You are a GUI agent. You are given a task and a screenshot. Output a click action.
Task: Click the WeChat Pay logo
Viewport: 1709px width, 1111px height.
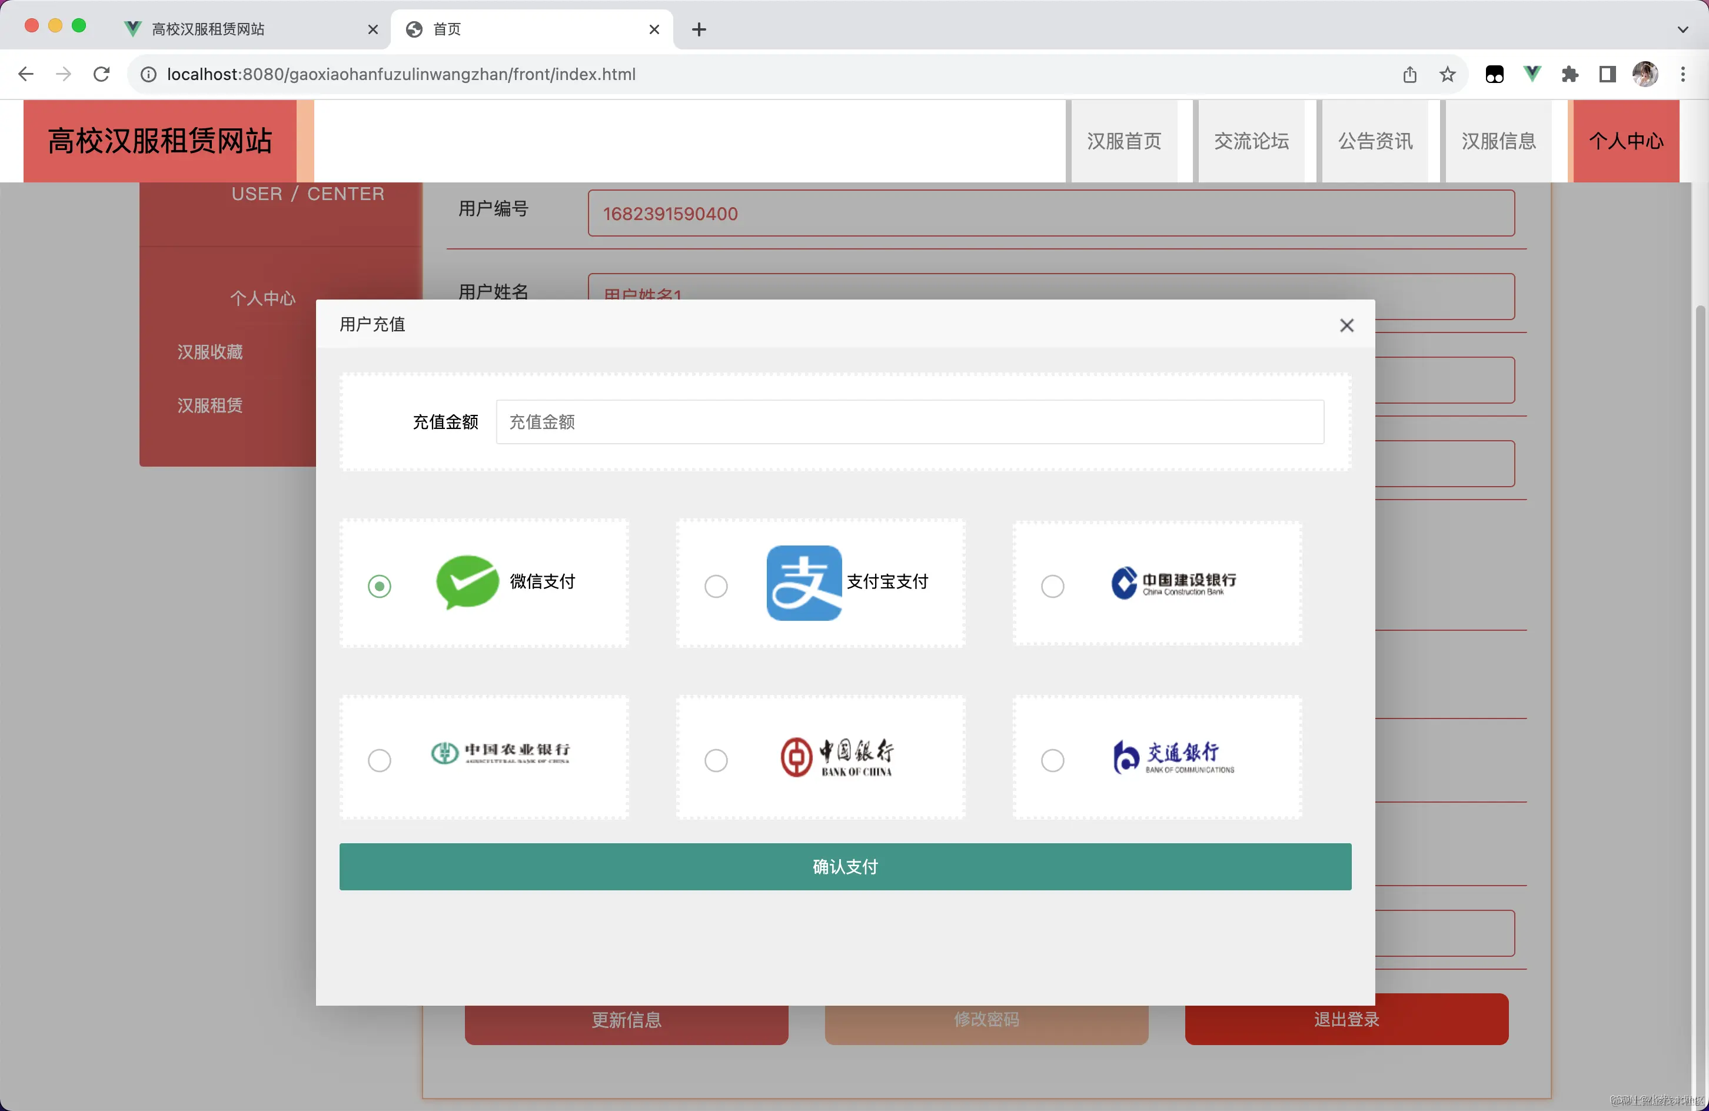[x=467, y=583]
